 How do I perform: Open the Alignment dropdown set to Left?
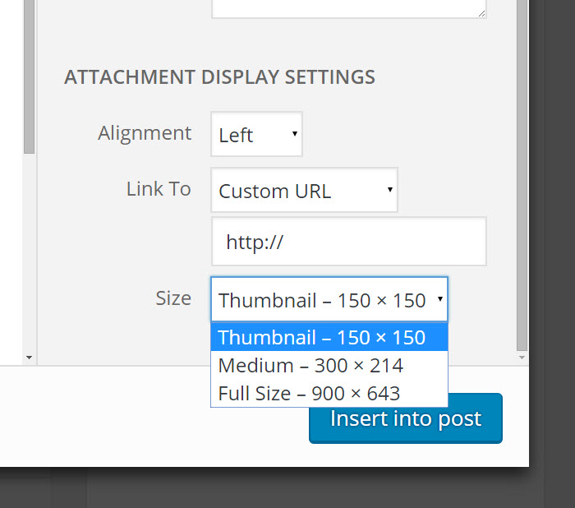click(255, 135)
